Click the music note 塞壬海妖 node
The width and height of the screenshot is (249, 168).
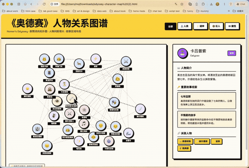pos(84,124)
